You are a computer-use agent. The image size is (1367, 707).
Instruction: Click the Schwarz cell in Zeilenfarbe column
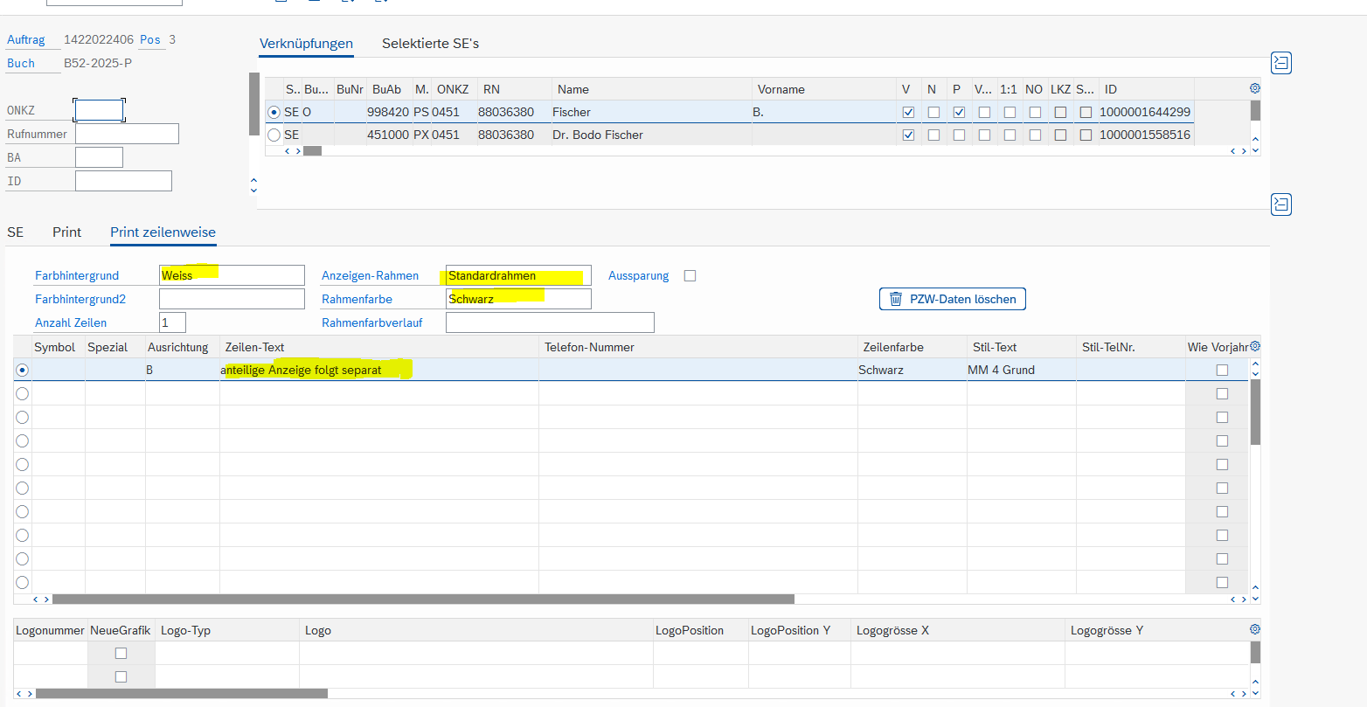point(912,370)
